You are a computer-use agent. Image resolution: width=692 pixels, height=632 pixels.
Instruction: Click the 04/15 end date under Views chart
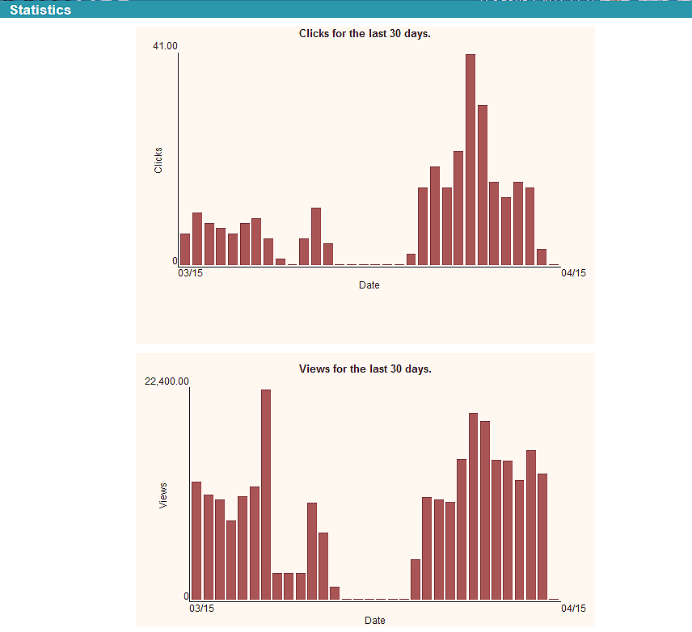[x=573, y=609]
